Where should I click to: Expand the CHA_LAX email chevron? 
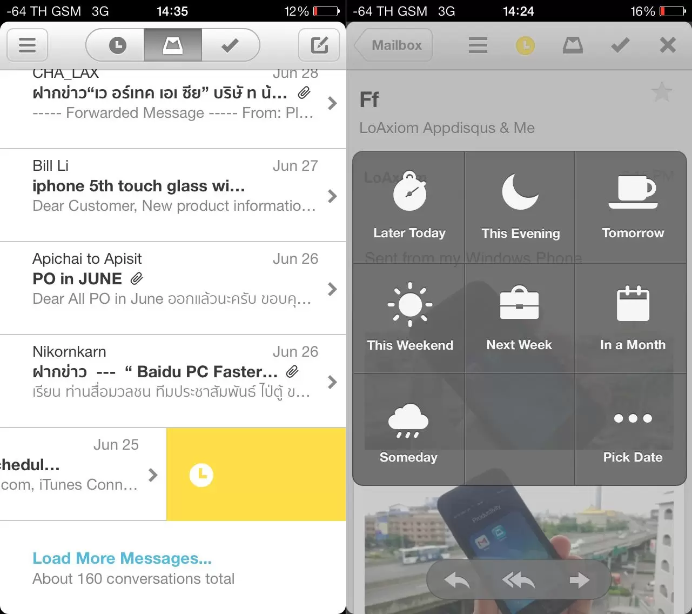point(332,103)
